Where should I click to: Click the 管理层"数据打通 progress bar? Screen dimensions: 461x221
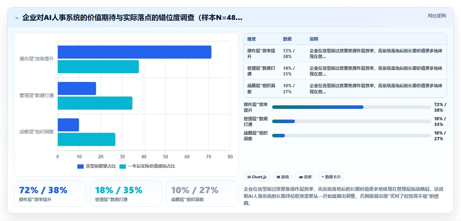pos(352,121)
